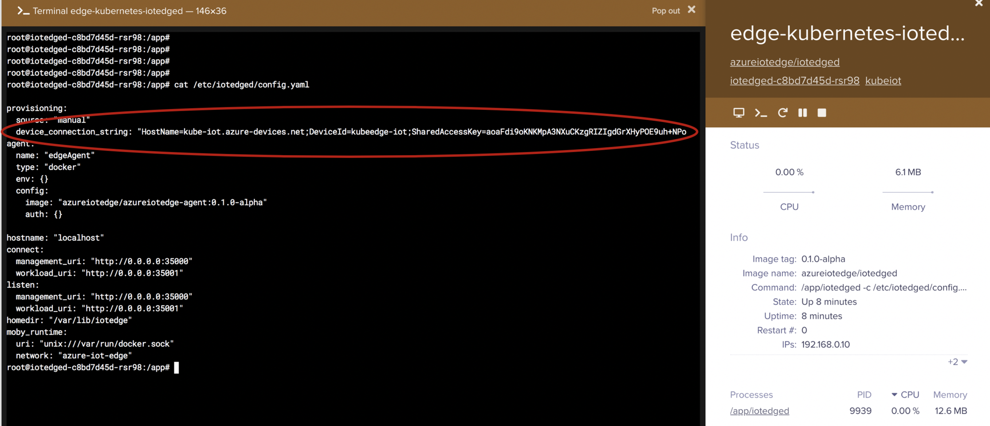Toggle CPU sort order in Processes table

coord(905,395)
